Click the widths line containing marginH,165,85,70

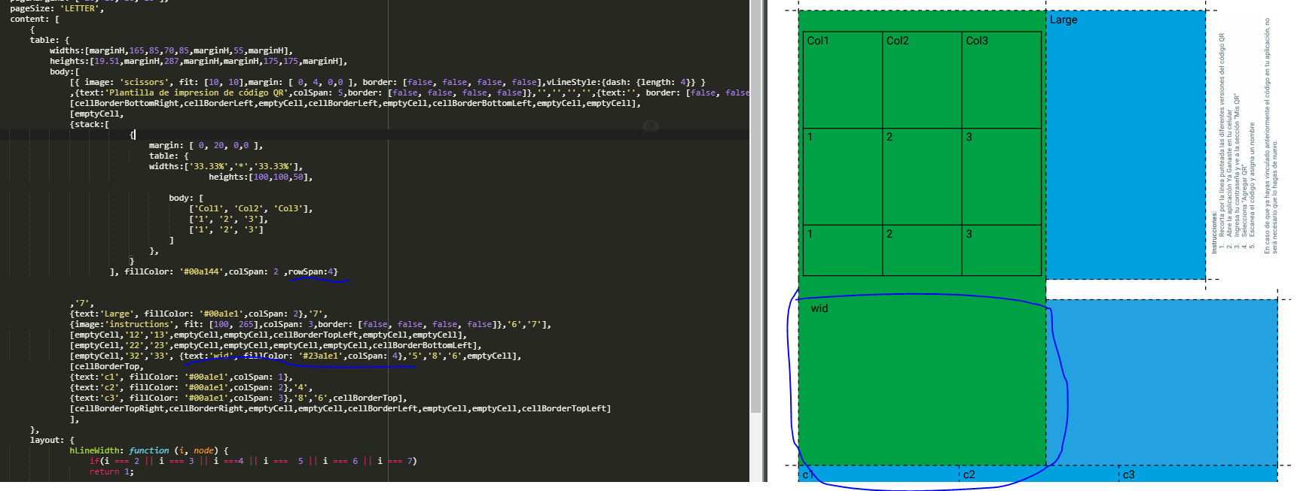click(171, 51)
